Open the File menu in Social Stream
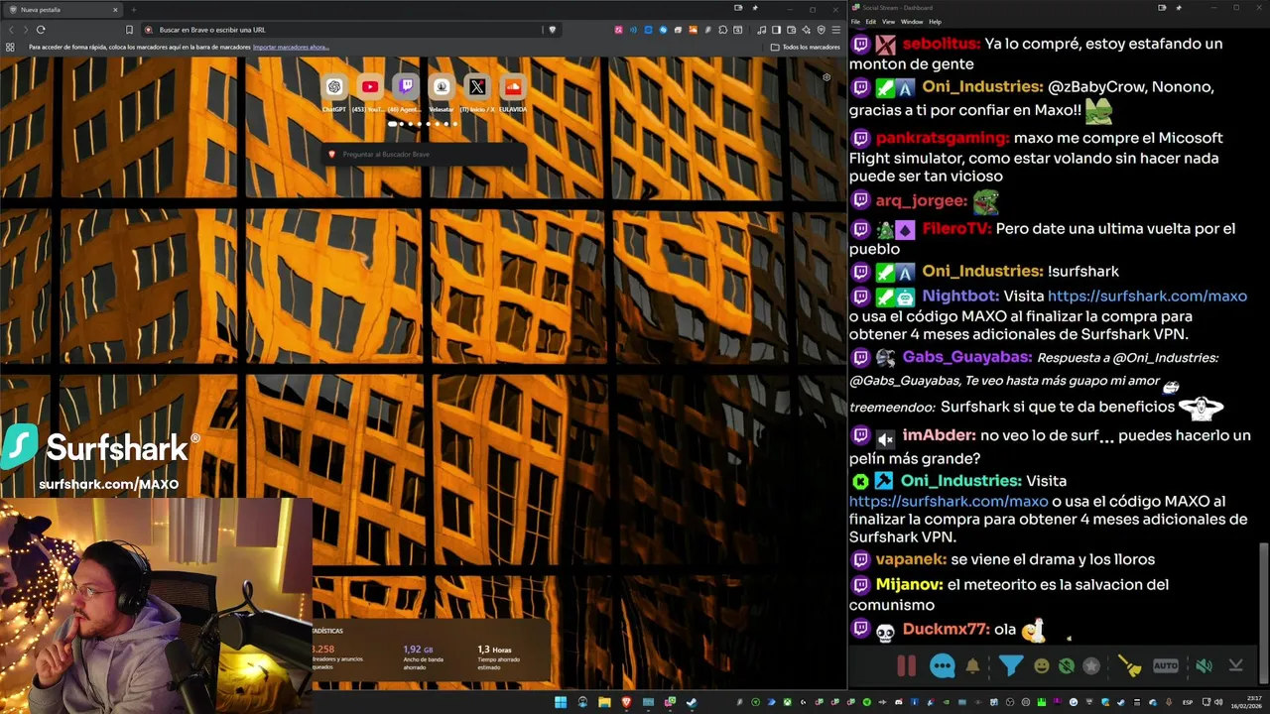Screen dimensions: 1270x714 [855, 22]
